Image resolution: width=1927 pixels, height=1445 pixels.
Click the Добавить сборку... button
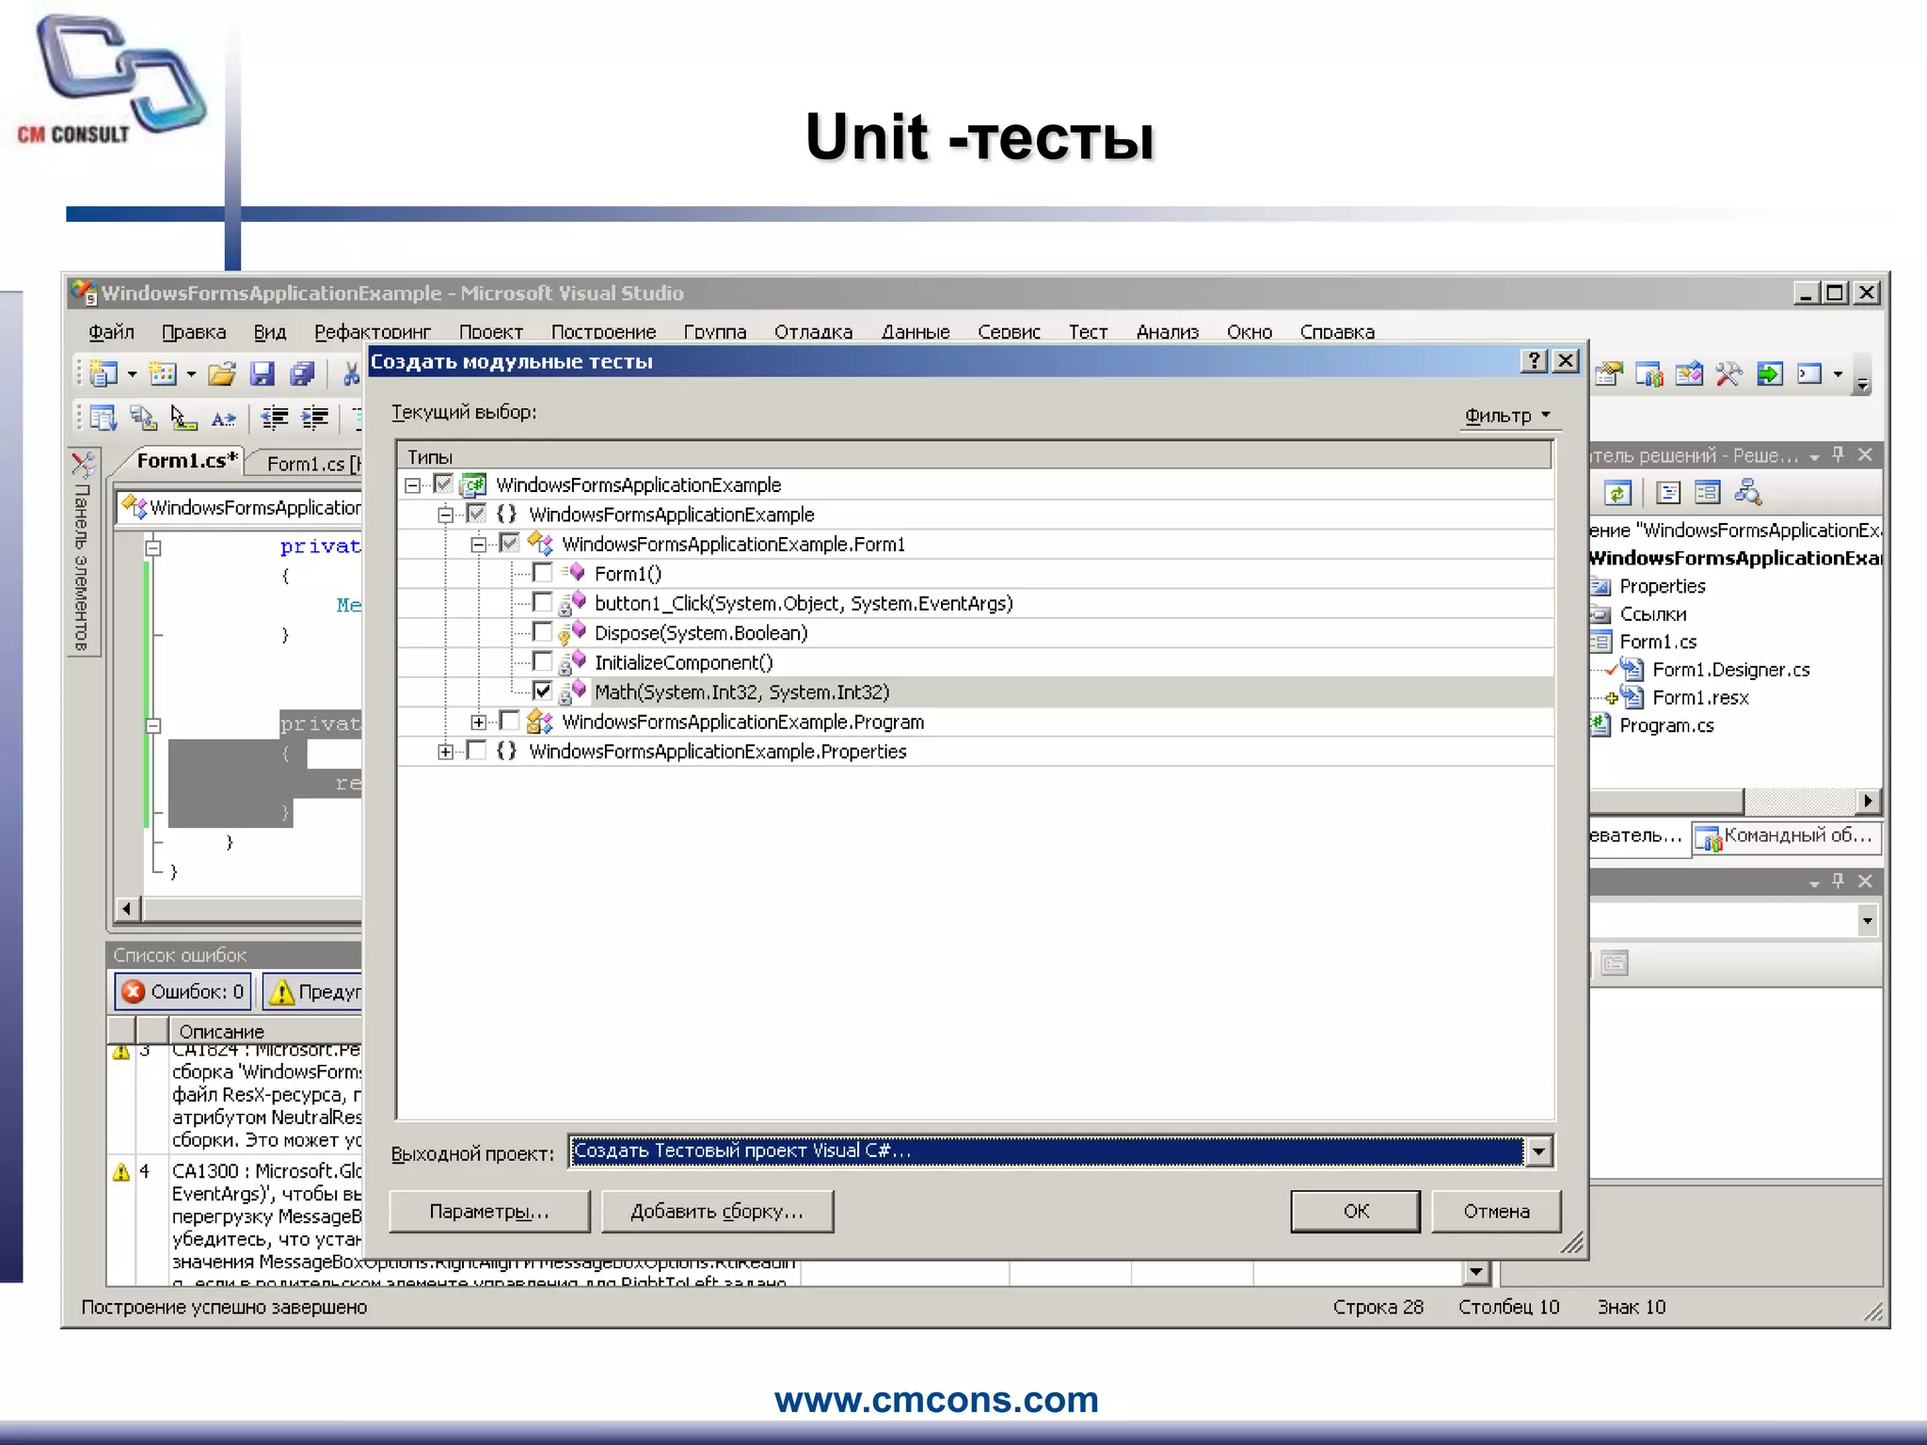click(717, 1211)
